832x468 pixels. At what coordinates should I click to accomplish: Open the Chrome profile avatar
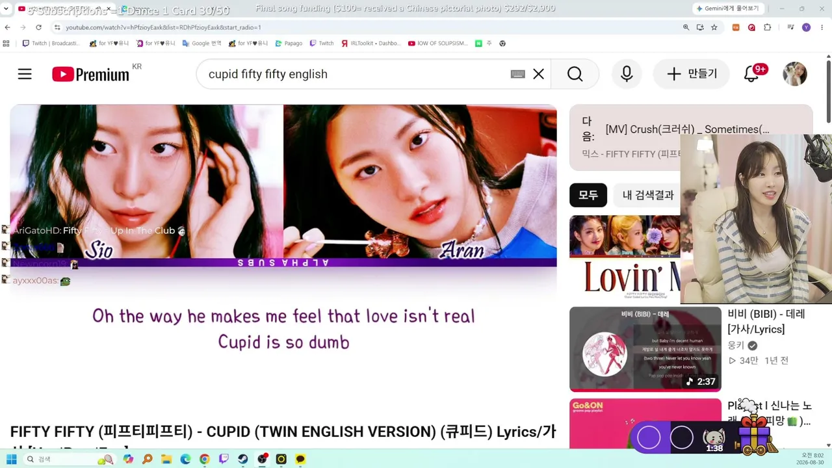point(807,27)
